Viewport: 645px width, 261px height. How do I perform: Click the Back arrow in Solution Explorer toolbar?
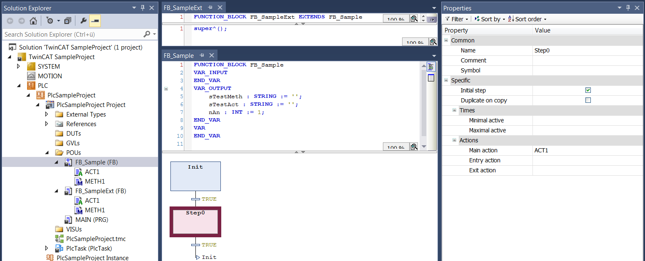pos(10,20)
